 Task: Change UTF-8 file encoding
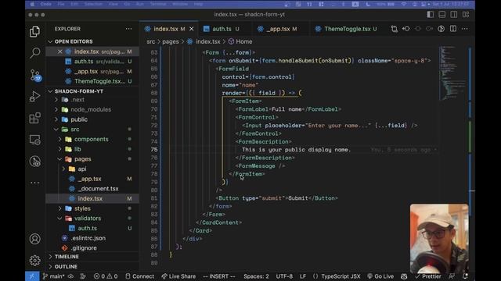tap(284, 276)
